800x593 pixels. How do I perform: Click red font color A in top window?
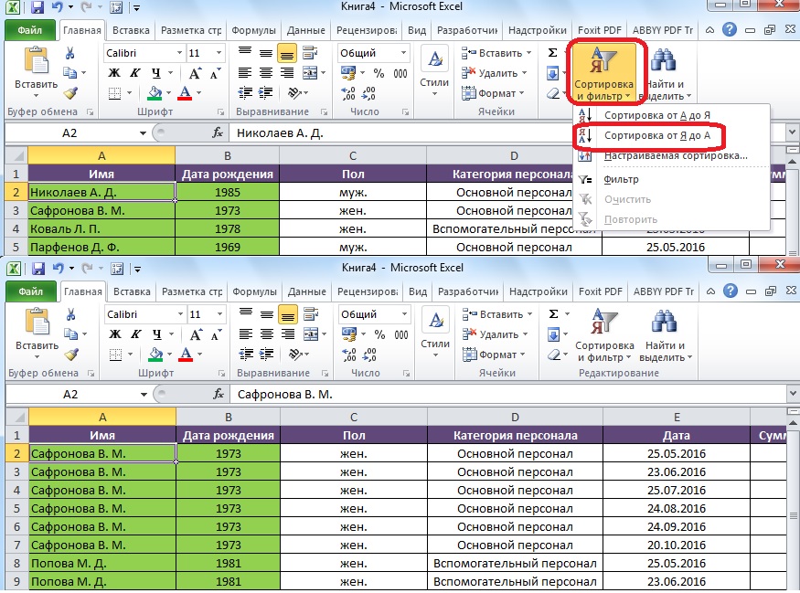click(186, 93)
